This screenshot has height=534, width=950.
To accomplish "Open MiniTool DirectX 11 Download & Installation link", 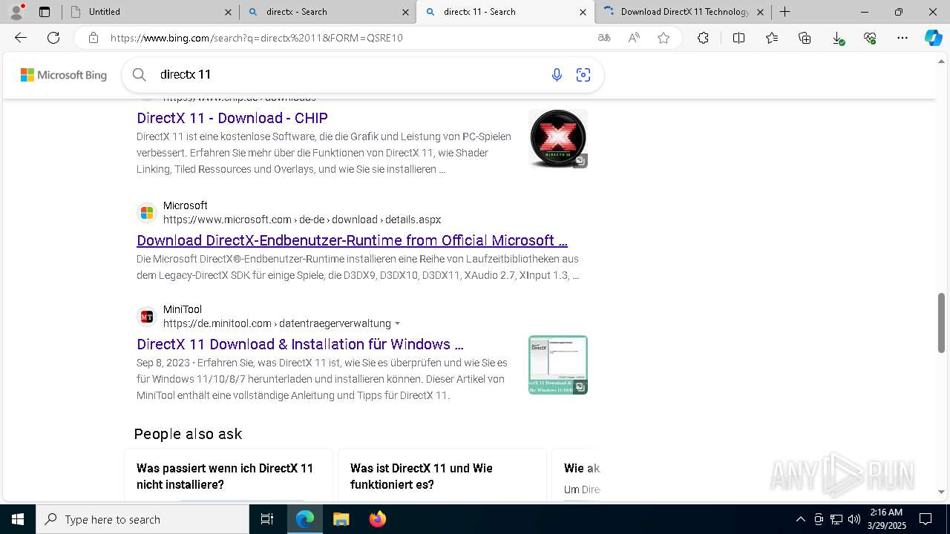I will click(x=300, y=344).
